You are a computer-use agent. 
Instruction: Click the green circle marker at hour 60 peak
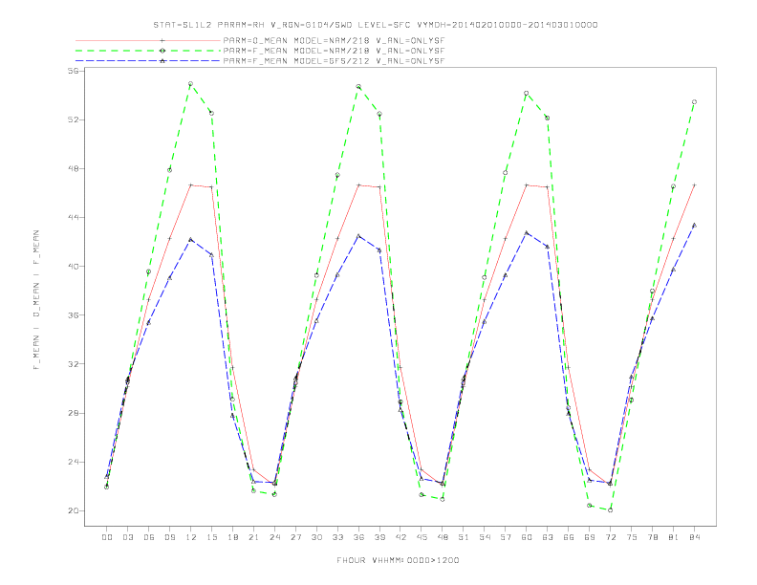527,93
